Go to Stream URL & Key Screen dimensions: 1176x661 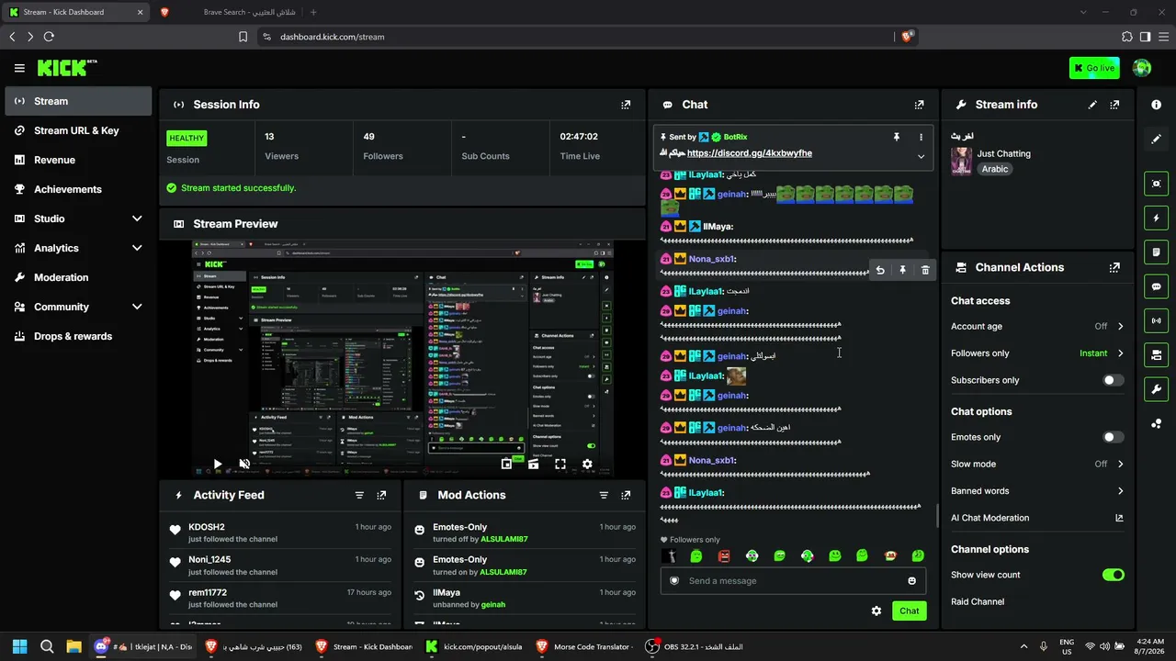[x=78, y=130]
